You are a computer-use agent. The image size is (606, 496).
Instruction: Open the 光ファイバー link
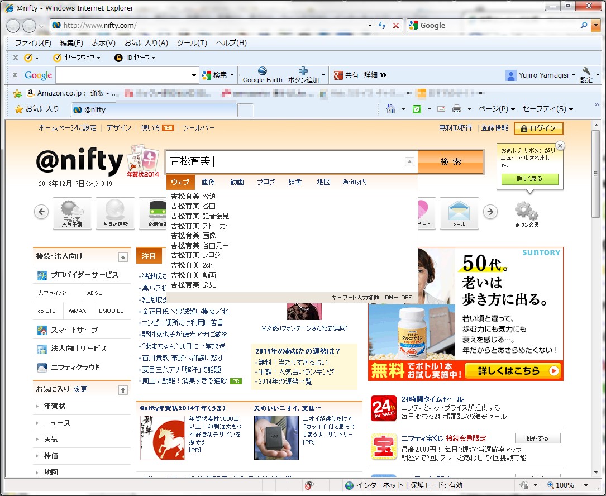[x=54, y=293]
